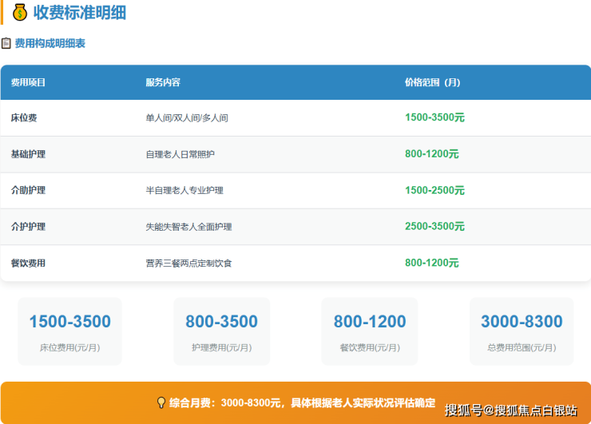Click the 2500-3500元 price in the table
Image resolution: width=591 pixels, height=424 pixels.
pos(434,226)
